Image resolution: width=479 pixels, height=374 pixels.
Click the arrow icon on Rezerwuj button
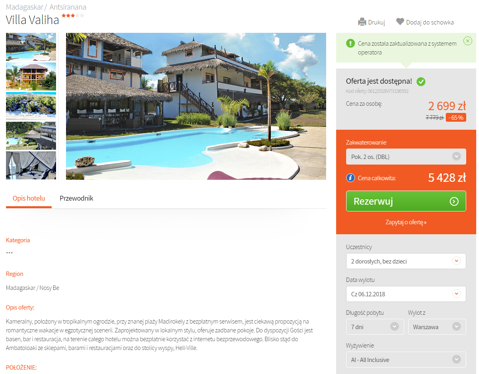point(454,201)
